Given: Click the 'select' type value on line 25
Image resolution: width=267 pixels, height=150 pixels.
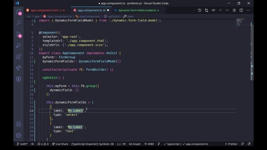Looking at the screenshot, I should pos(71,115).
